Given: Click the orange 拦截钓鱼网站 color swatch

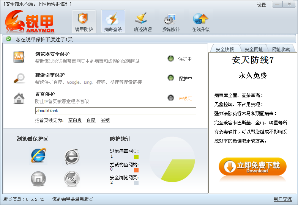Looking at the screenshot, I should (136, 170).
